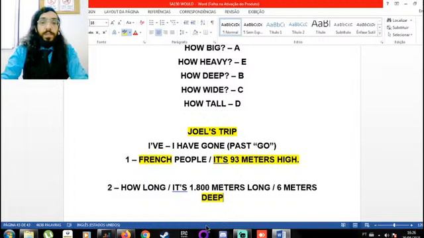The image size is (424, 238).
Task: Apply the Ênfase Sutil style
Action: (366, 28)
